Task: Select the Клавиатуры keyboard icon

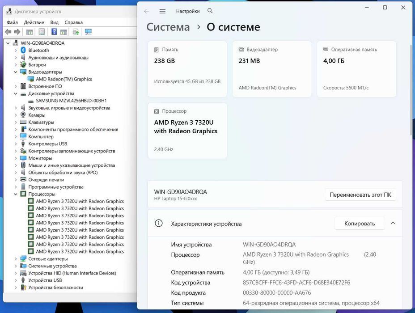Action: tap(23, 122)
